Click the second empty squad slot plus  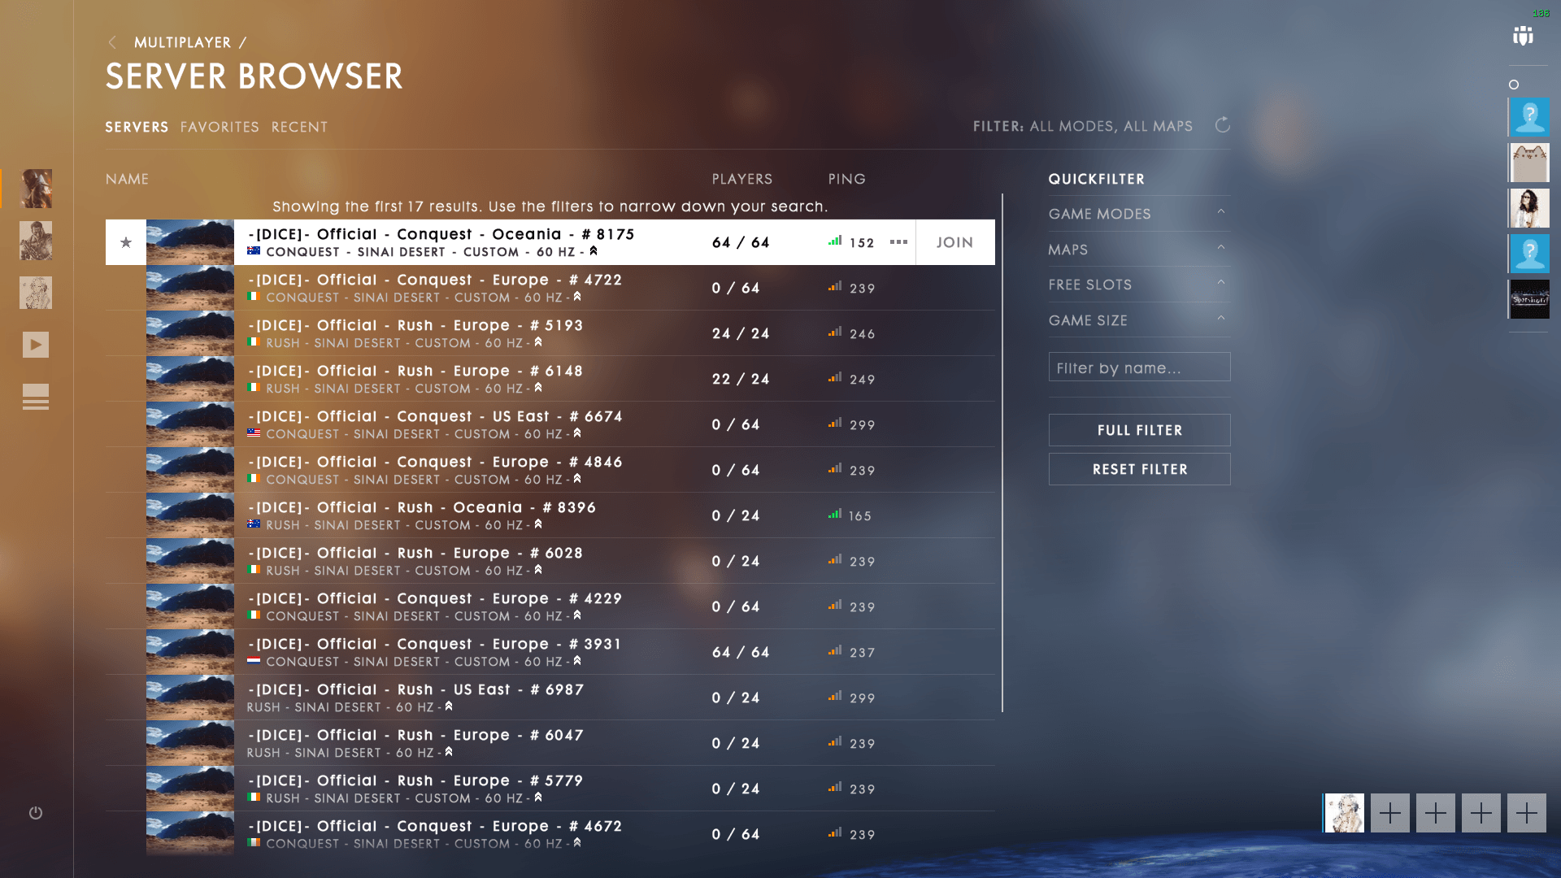click(1436, 813)
